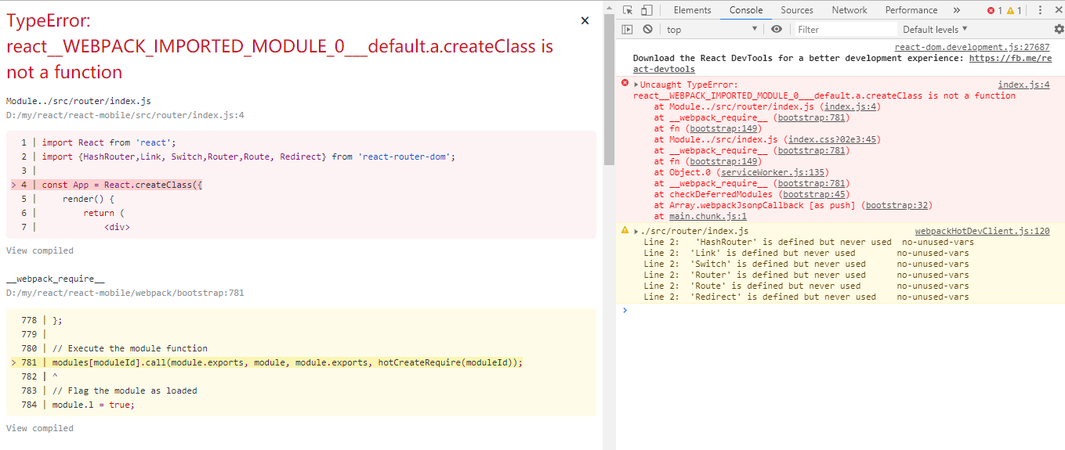1065x450 pixels.
Task: Open index.js:4 link beside Uncaught TypeError
Action: click(1023, 85)
